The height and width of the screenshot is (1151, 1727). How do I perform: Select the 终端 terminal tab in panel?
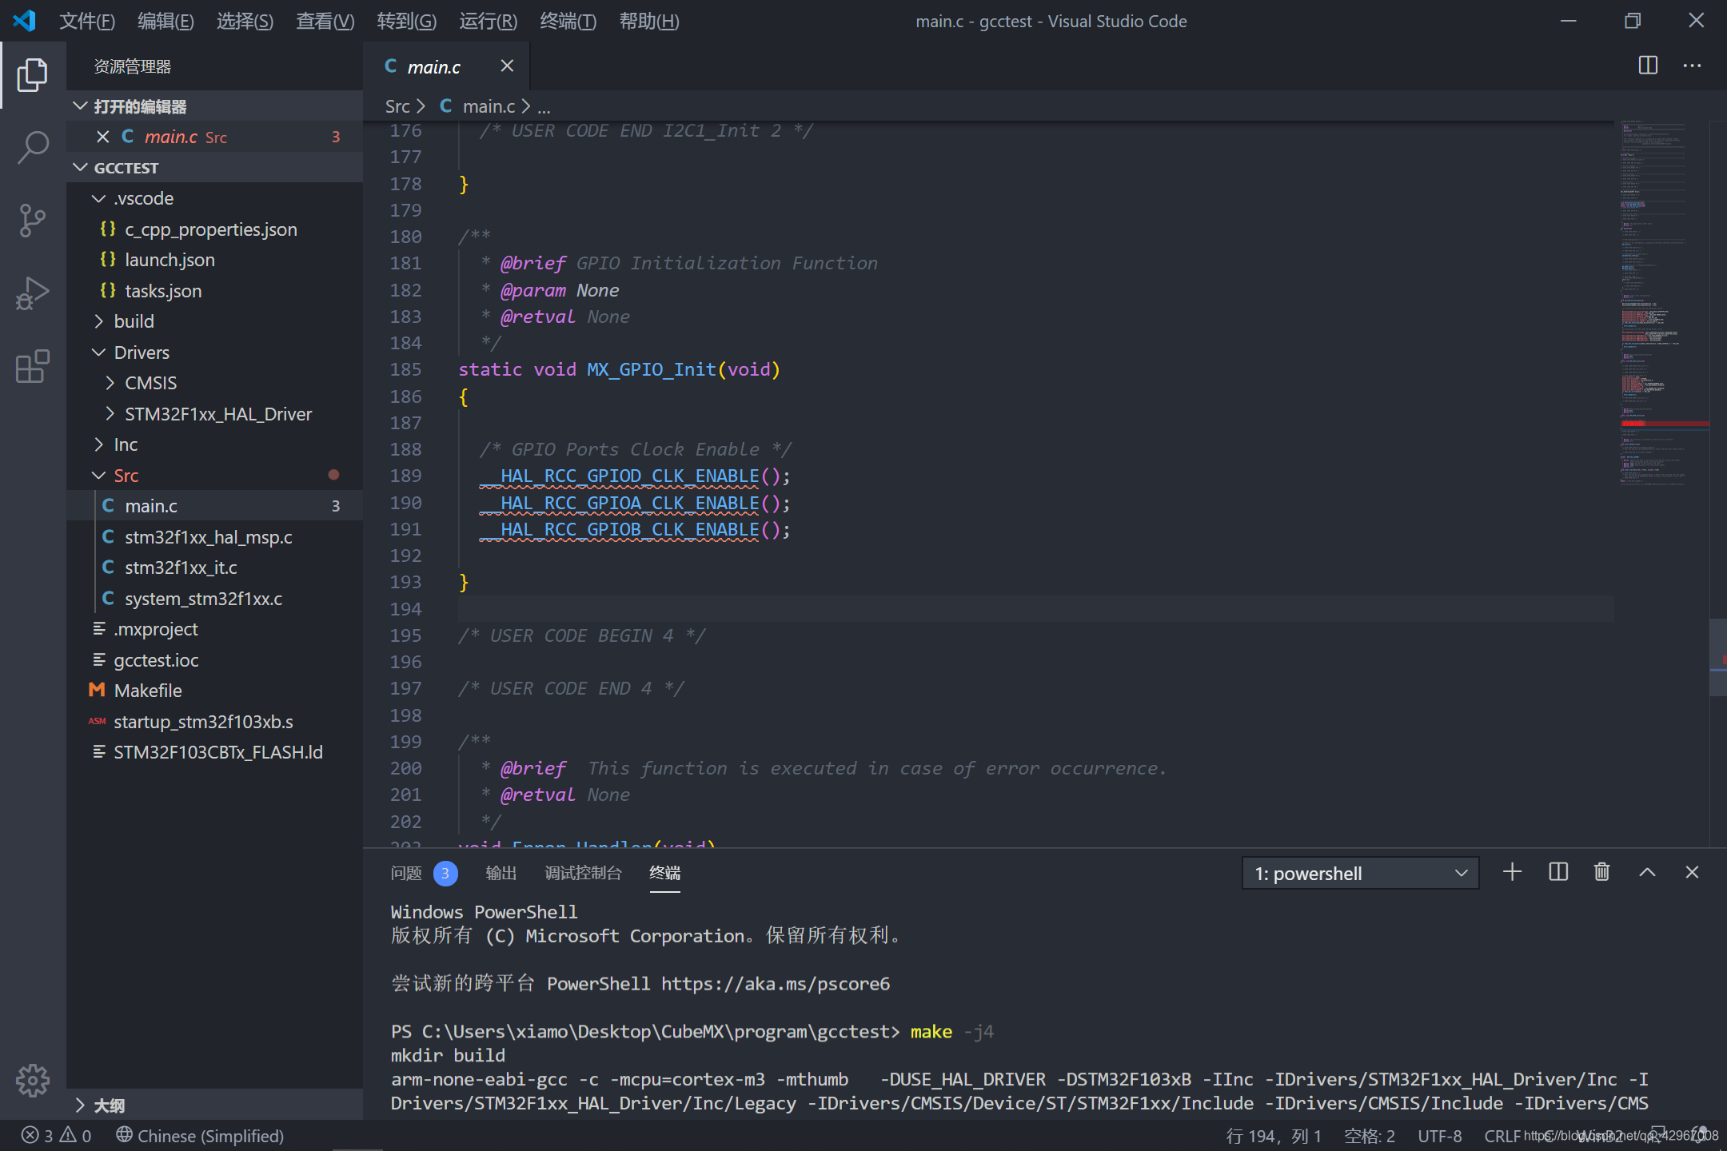[x=665, y=872]
